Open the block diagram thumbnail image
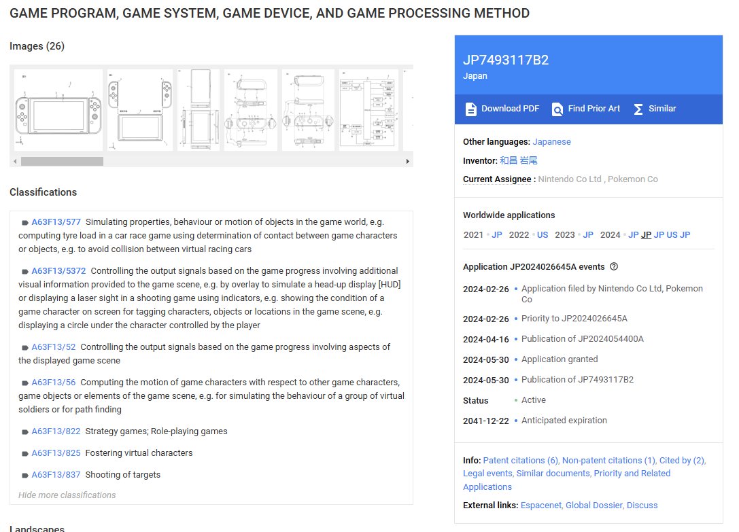The height and width of the screenshot is (532, 739). [x=368, y=110]
